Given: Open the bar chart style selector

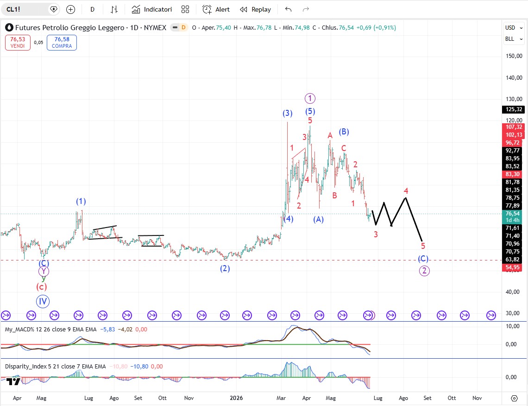Looking at the screenshot, I should pos(114,9).
